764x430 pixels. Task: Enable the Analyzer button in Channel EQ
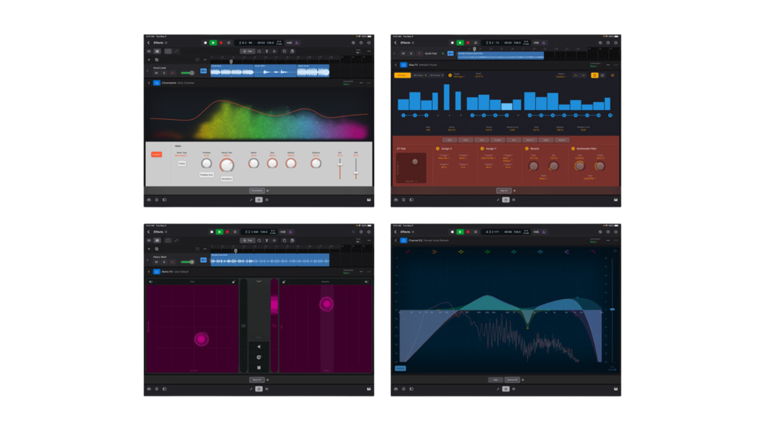tap(400, 368)
